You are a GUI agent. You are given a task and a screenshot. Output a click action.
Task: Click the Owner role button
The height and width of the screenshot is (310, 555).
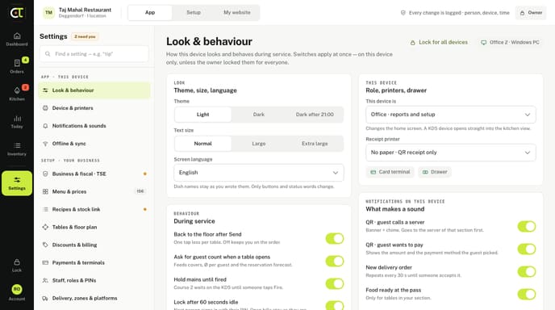click(531, 13)
